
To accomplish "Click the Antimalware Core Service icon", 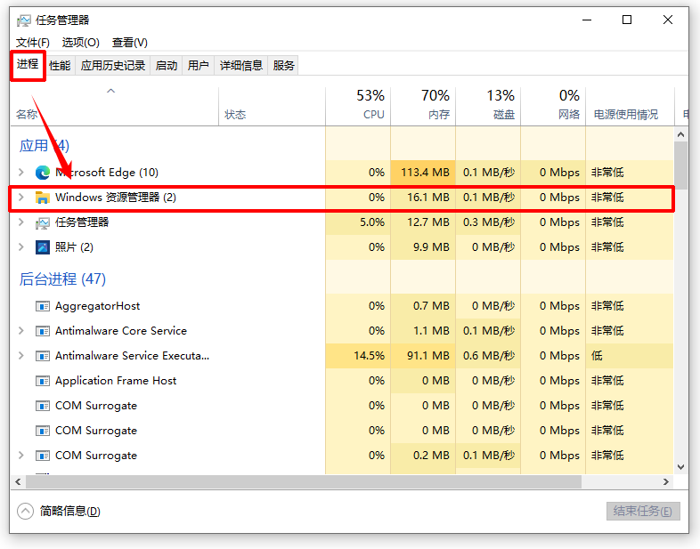I will coord(43,331).
